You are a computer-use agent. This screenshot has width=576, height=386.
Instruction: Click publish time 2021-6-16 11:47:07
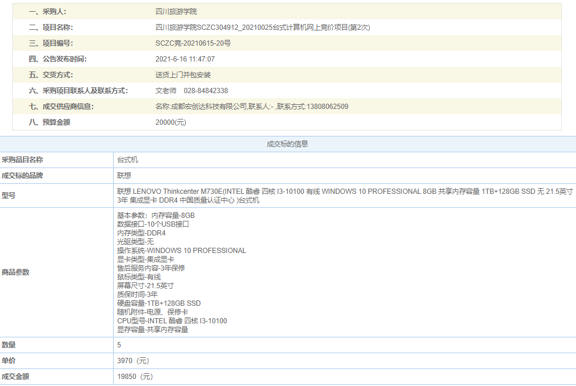point(185,59)
